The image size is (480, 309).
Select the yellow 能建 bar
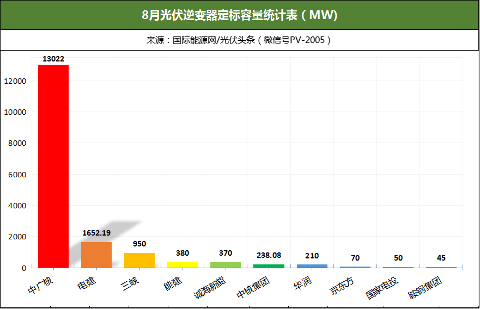183,265
